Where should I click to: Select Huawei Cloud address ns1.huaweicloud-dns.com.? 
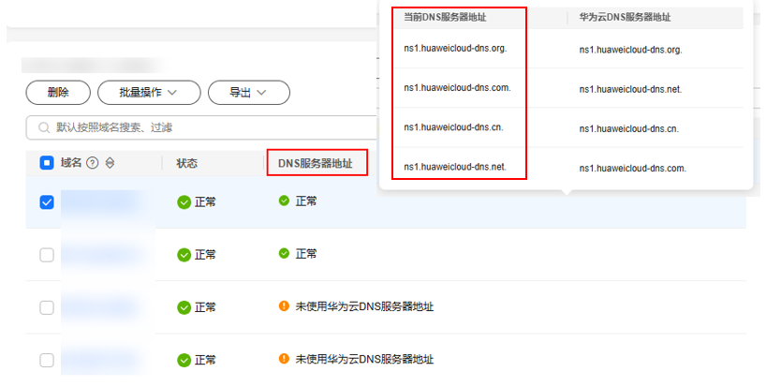(633, 168)
